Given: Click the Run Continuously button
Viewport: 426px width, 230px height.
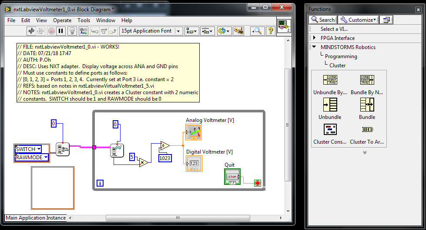Looking at the screenshot, I should coord(40,31).
